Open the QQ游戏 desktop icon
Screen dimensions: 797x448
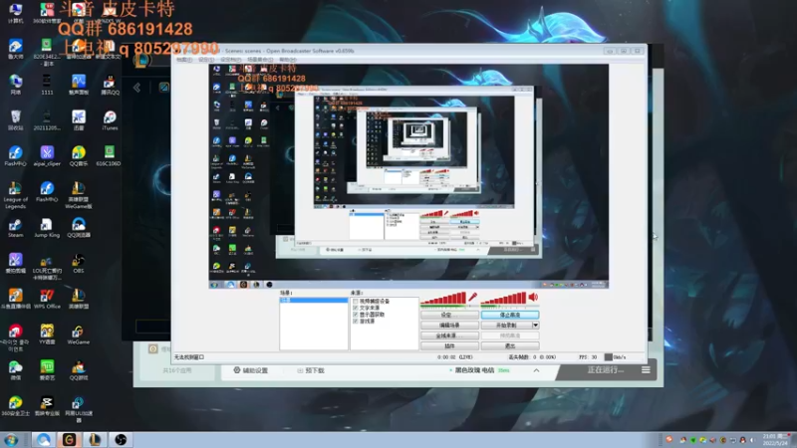pyautogui.click(x=78, y=370)
